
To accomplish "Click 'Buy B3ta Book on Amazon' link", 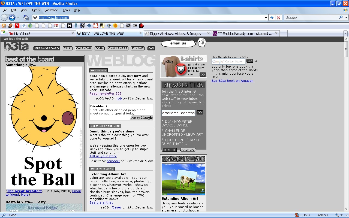I will click(232, 81).
